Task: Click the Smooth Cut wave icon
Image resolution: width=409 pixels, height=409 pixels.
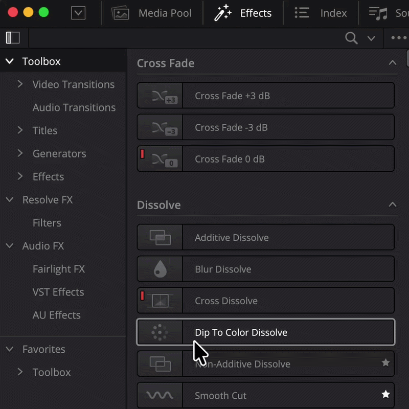Action: (x=160, y=395)
